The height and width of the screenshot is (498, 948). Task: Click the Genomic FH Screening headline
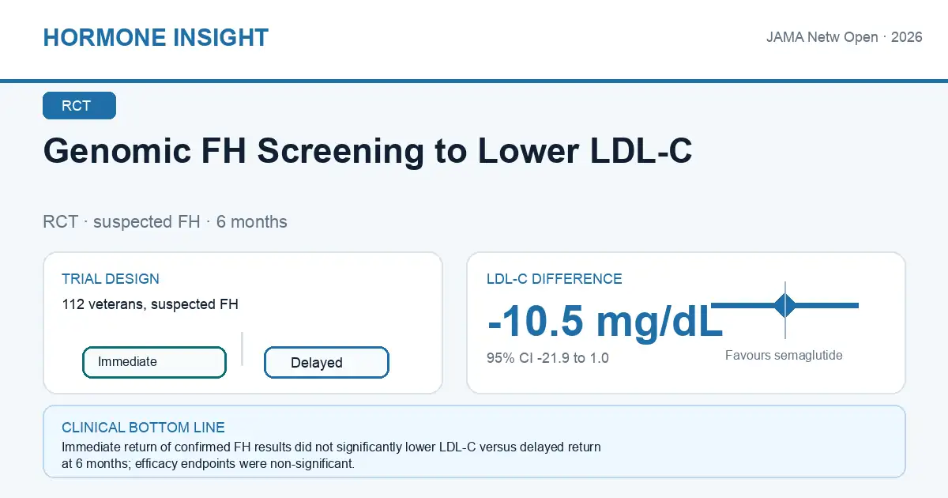point(367,151)
